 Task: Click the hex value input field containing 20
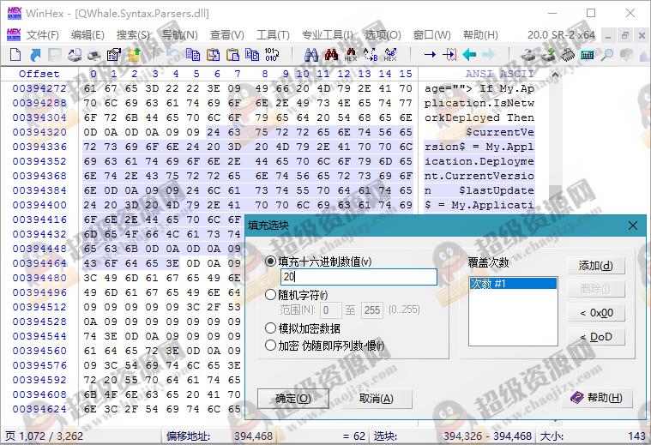pos(359,278)
